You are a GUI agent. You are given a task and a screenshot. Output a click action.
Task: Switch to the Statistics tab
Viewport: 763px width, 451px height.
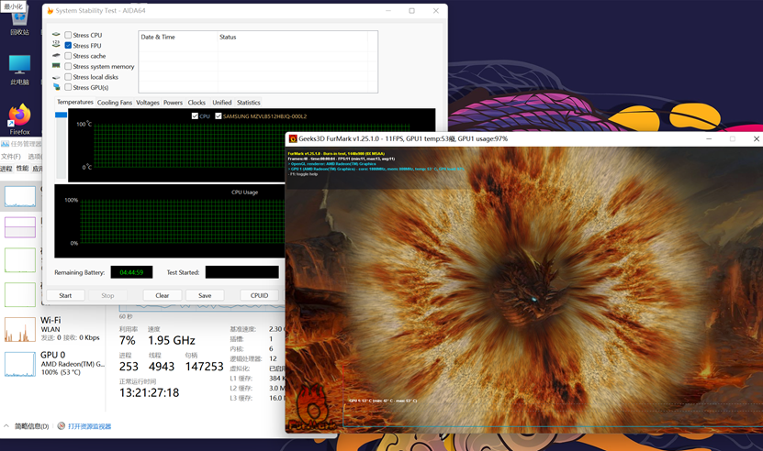pyautogui.click(x=249, y=103)
